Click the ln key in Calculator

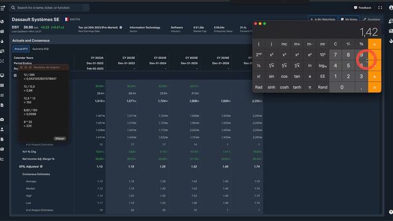(309, 66)
